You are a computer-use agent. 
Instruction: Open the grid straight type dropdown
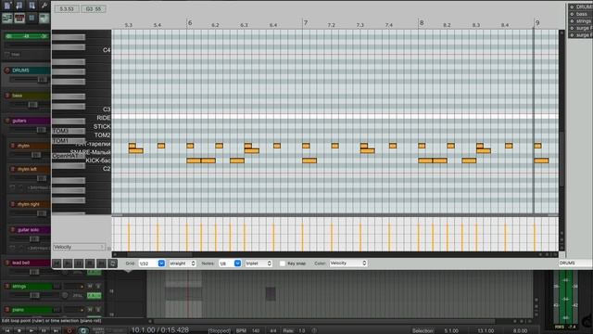182,263
